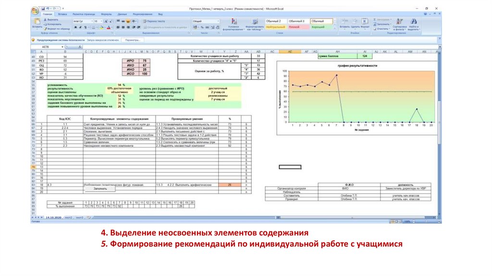Undo the last action in the quick access toolbar

tap(48, 9)
